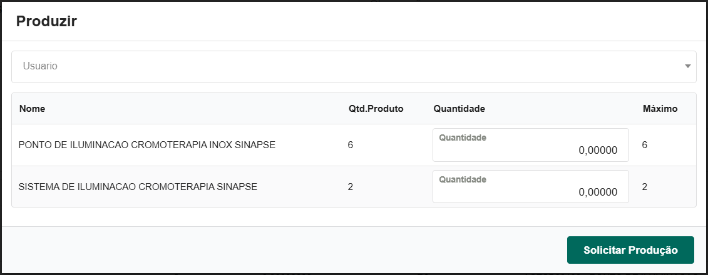
Task: Click Qtd.Produto value 6 in PONTO row
Action: click(x=351, y=145)
